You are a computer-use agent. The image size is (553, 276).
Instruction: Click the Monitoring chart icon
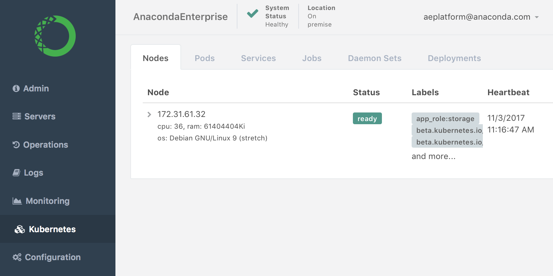(x=17, y=201)
